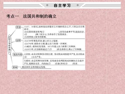The width and height of the screenshot is (125, 94).
Task: Click the text 使法国社会得到稳定发展
Action: click(34, 67)
